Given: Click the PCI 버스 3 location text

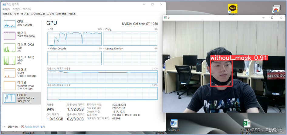Looking at the screenshot, I should 126,115.
